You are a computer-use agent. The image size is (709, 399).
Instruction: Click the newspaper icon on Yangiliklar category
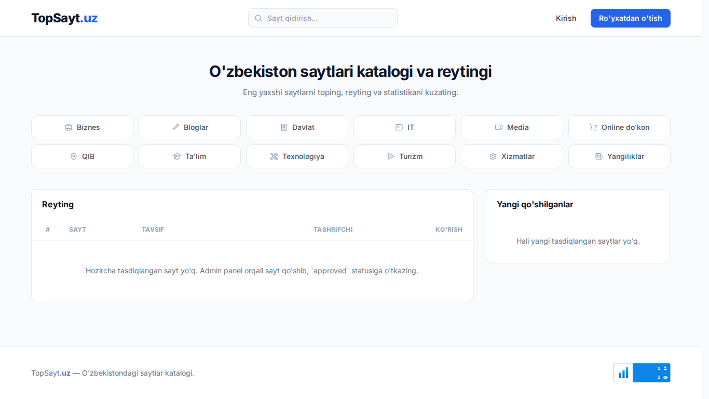(x=599, y=156)
